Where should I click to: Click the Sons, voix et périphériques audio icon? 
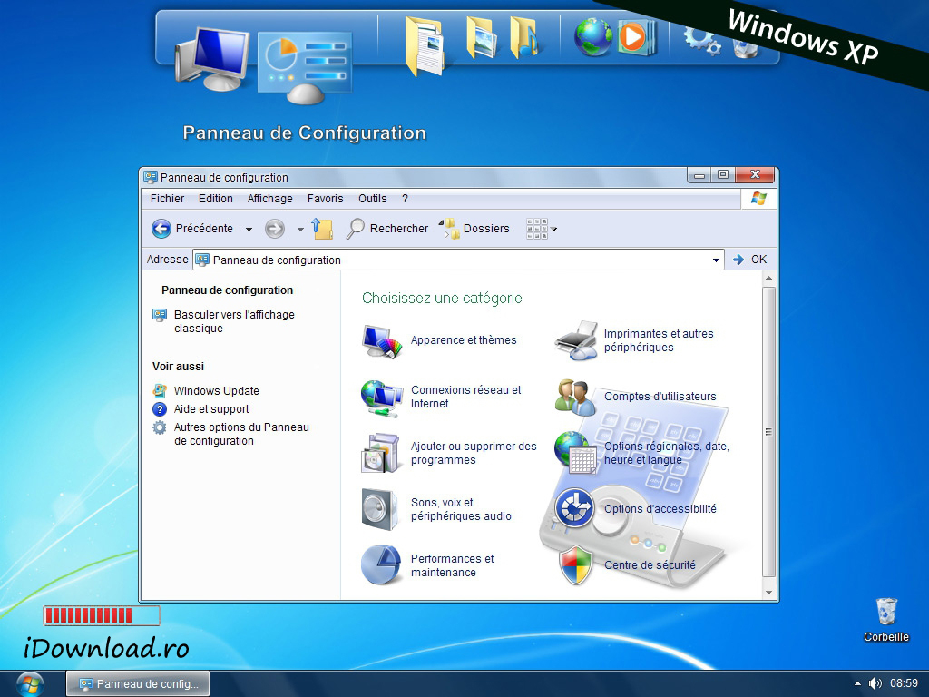click(380, 509)
